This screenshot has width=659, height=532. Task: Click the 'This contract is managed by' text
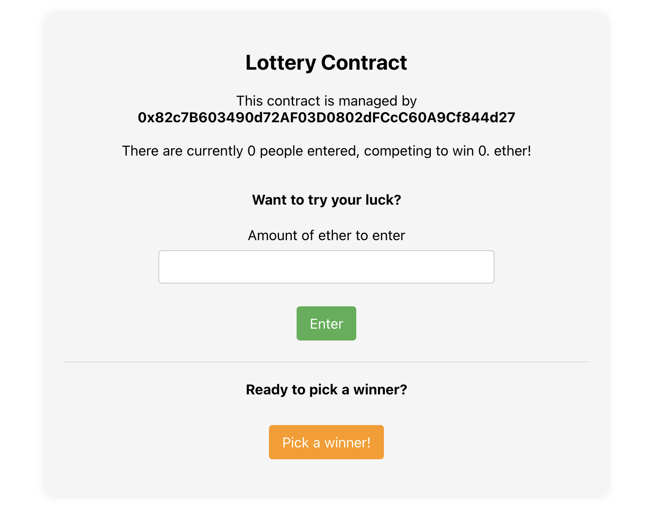326,101
